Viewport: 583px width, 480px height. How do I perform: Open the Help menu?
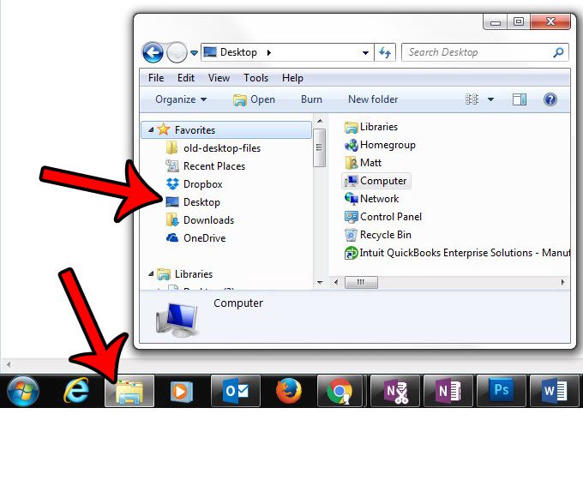[292, 78]
